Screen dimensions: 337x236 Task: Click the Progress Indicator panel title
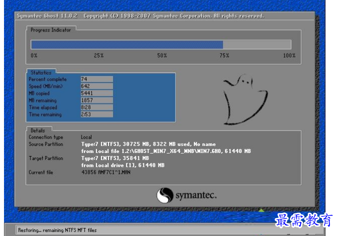pos(50,30)
